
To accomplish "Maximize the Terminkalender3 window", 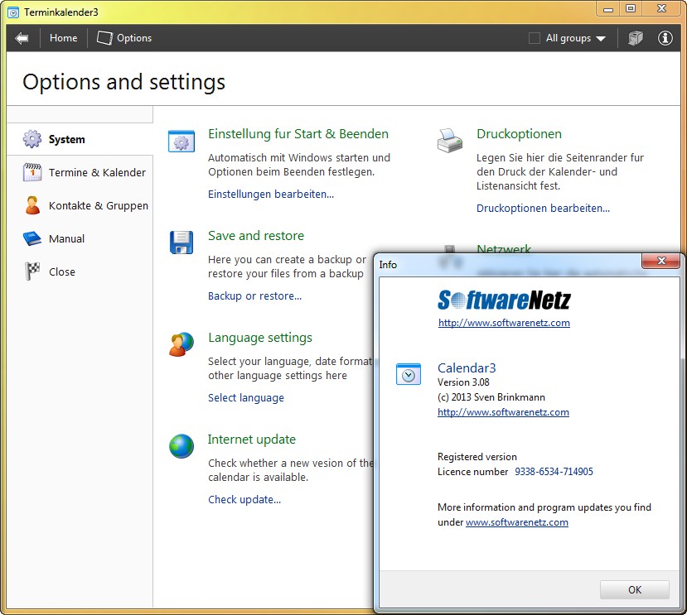I will pos(631,9).
